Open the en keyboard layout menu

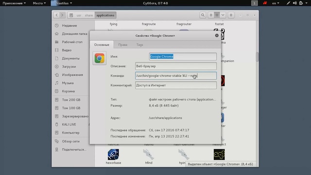276,3
